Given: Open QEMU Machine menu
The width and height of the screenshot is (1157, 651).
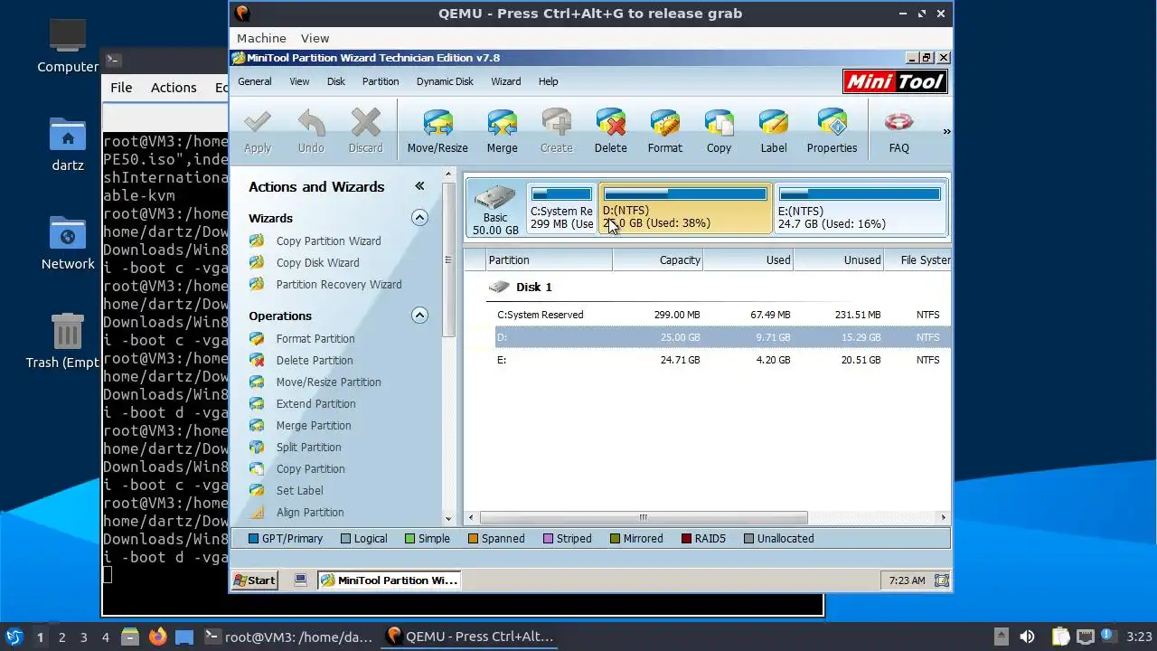Looking at the screenshot, I should [261, 38].
